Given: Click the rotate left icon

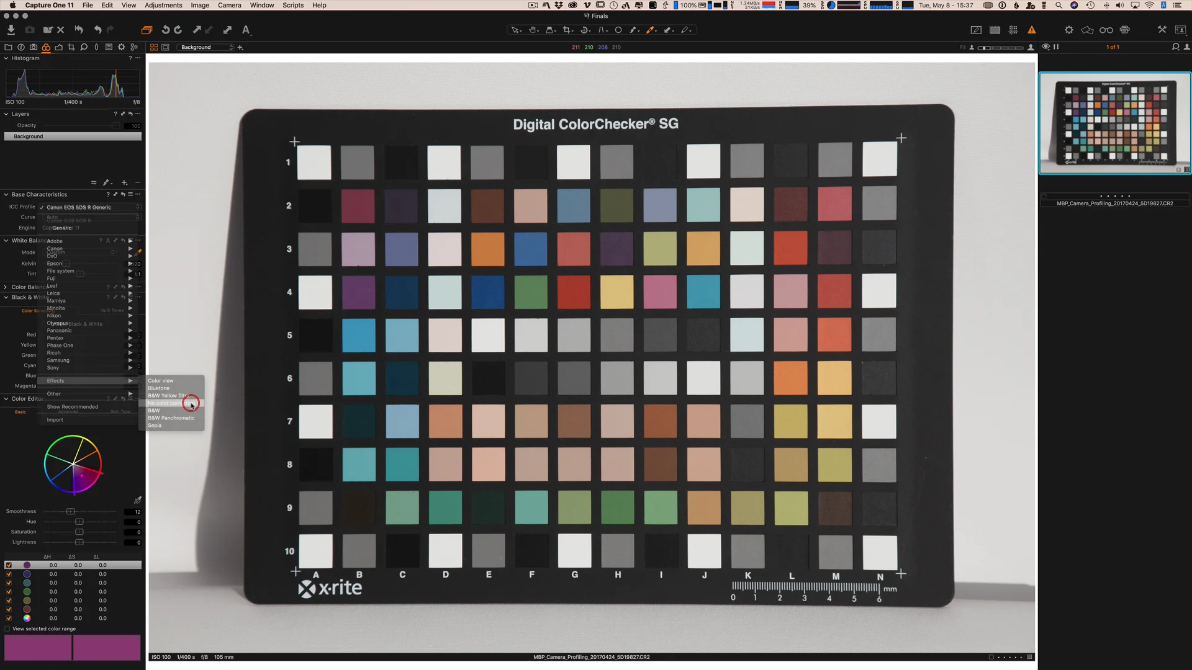Looking at the screenshot, I should [x=165, y=30].
